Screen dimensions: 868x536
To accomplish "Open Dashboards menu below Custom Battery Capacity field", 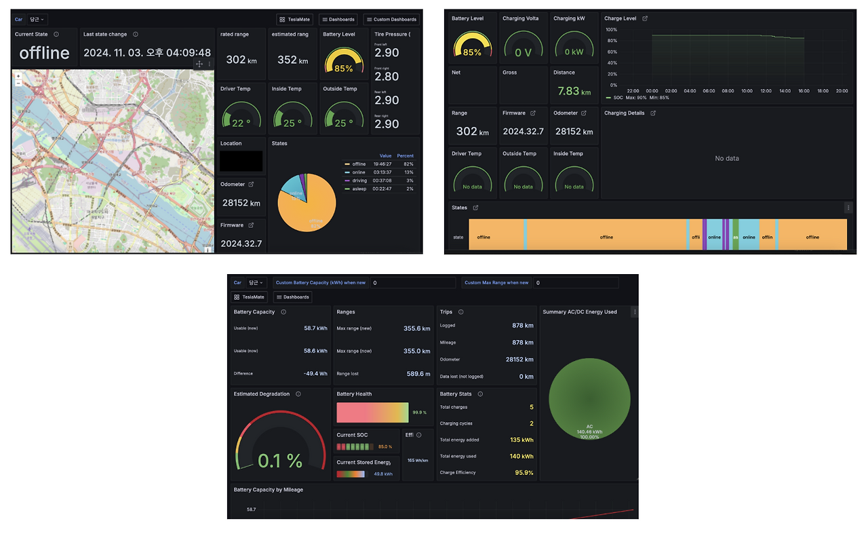I will pyautogui.click(x=292, y=297).
